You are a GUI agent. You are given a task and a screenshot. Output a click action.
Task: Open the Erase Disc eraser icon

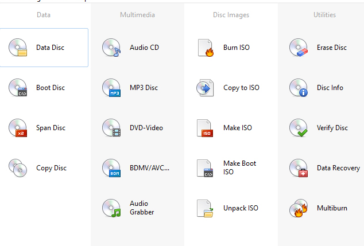299,48
